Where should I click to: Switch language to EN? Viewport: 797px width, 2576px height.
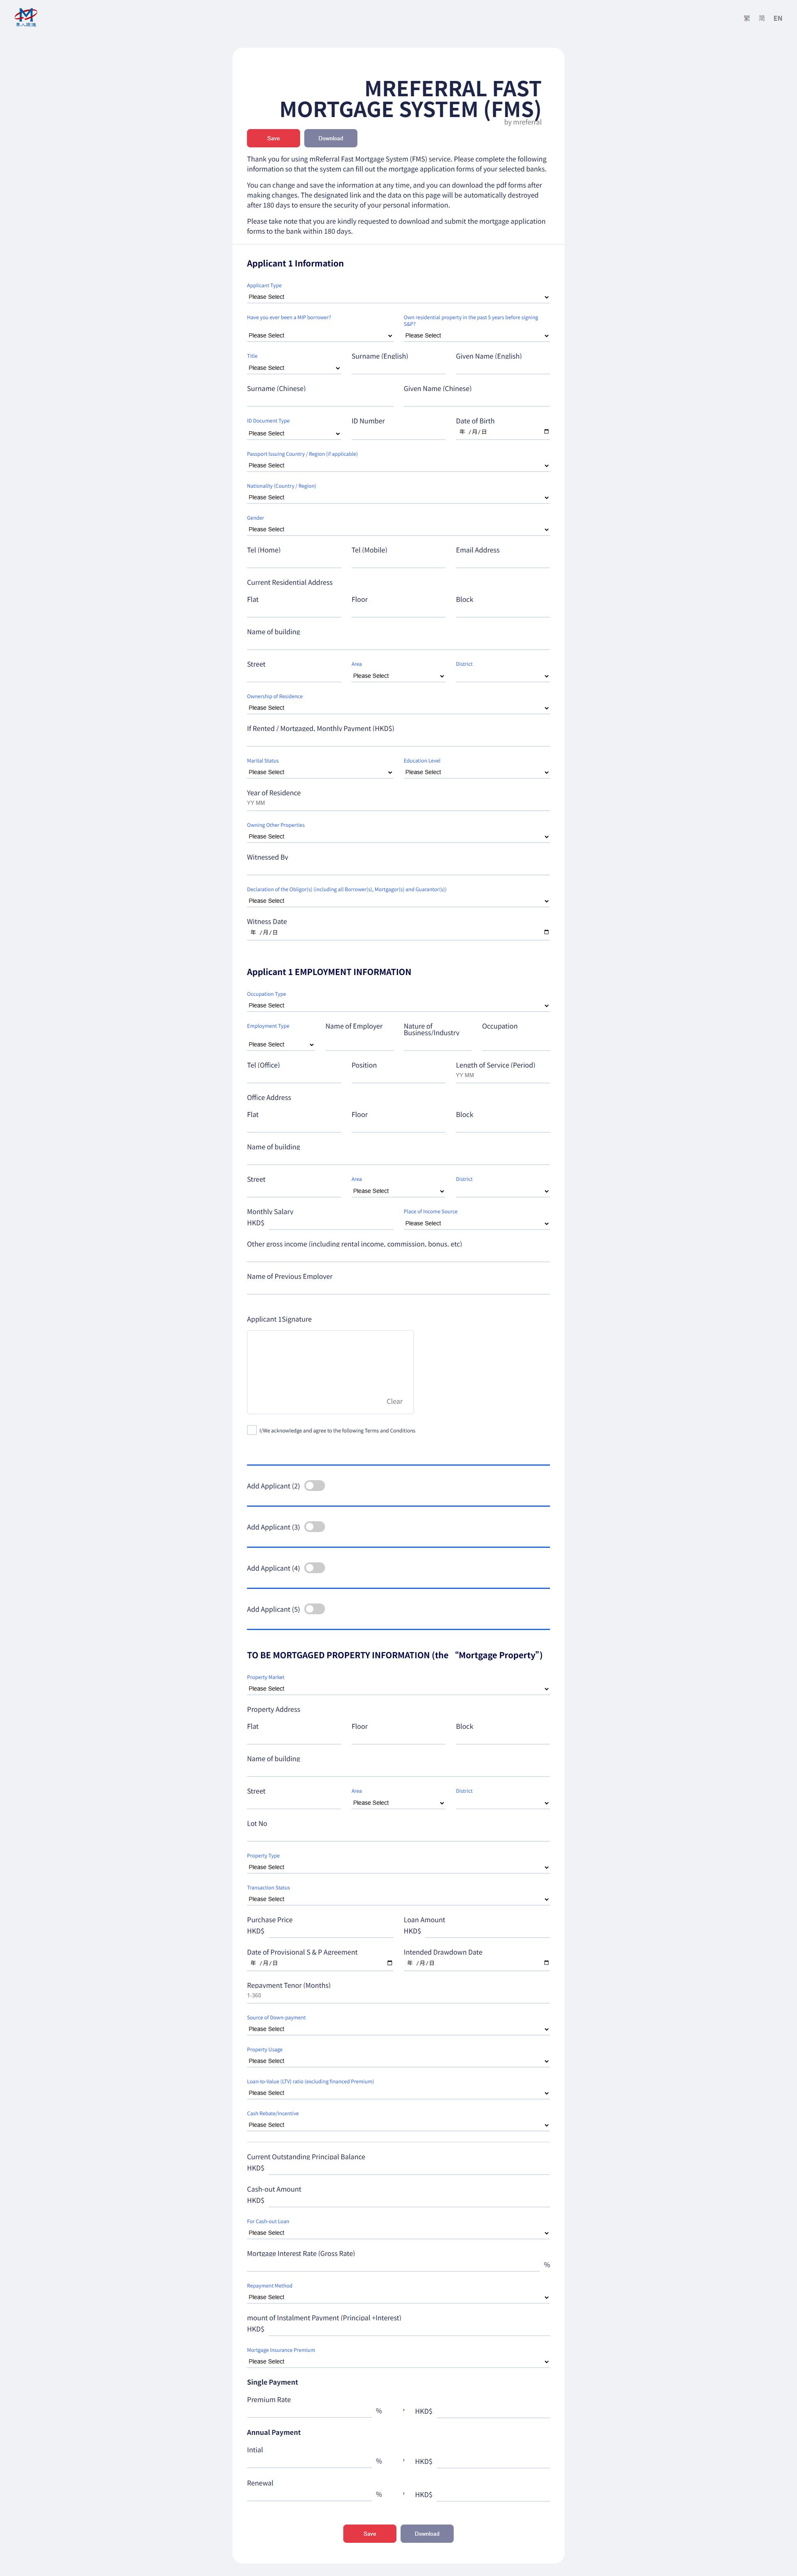pyautogui.click(x=778, y=18)
